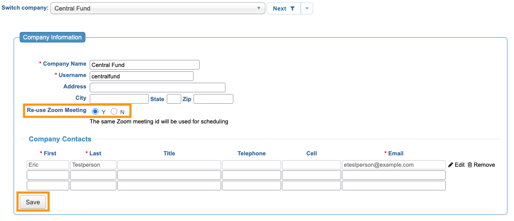
Task: Click the pencil Edit icon for Eric
Action: [x=451, y=165]
